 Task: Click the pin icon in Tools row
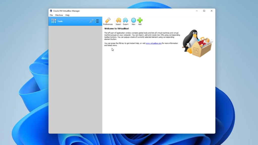(91, 21)
